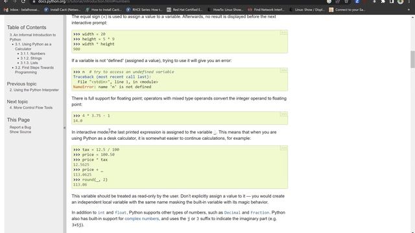The width and height of the screenshot is (415, 233).
Task: Click the site lock icon in the address bar
Action: [x=34, y=1]
